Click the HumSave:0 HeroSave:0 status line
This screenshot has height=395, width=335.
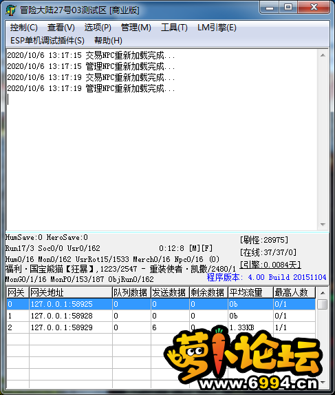pyautogui.click(x=47, y=237)
